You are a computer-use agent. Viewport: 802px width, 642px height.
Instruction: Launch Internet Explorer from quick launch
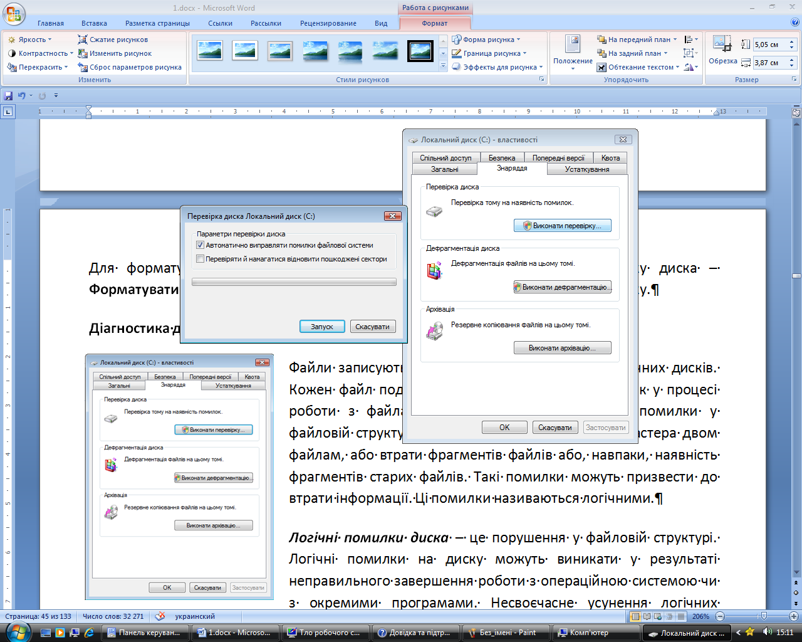point(89,633)
